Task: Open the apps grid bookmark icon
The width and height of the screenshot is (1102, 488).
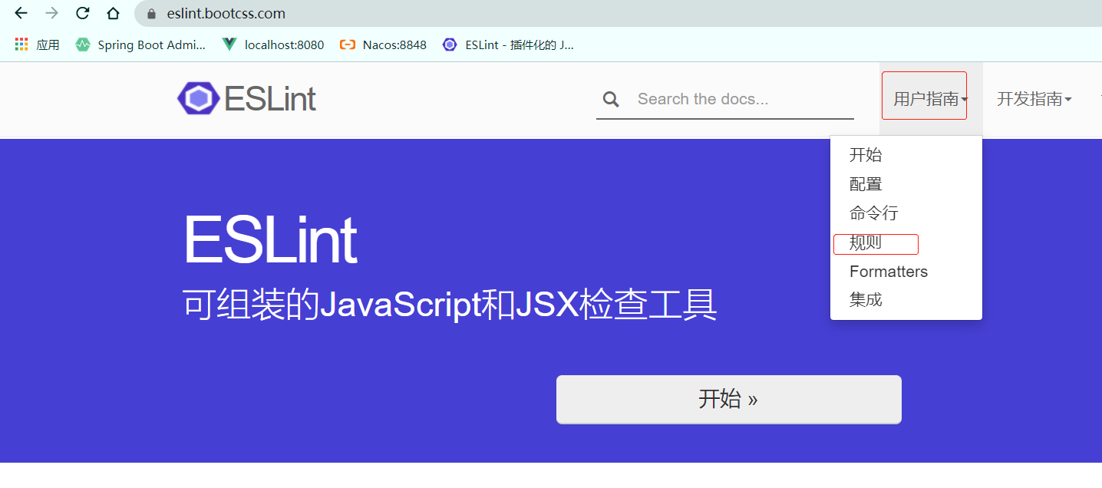Action: 21,45
